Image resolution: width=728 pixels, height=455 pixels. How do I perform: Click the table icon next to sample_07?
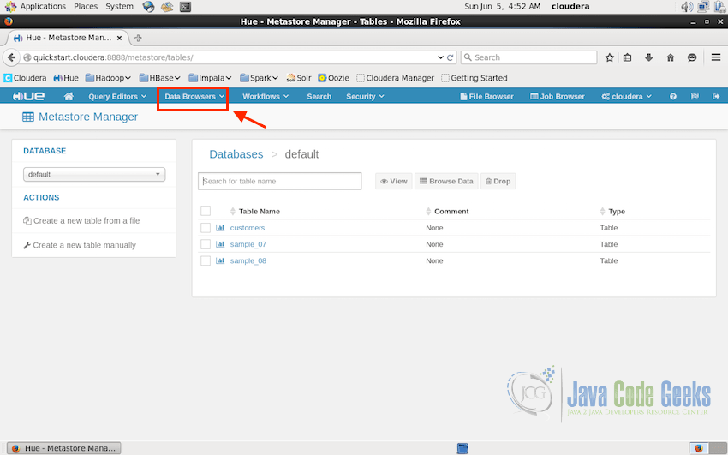(220, 244)
